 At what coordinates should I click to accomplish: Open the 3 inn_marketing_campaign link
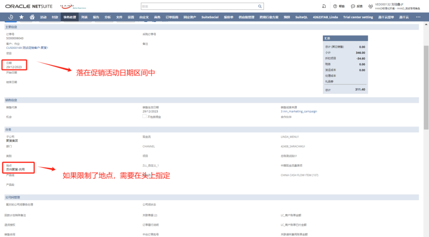tap(299, 111)
